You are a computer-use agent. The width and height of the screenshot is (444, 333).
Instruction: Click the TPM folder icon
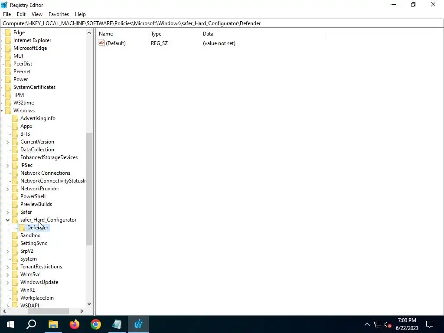click(x=8, y=95)
